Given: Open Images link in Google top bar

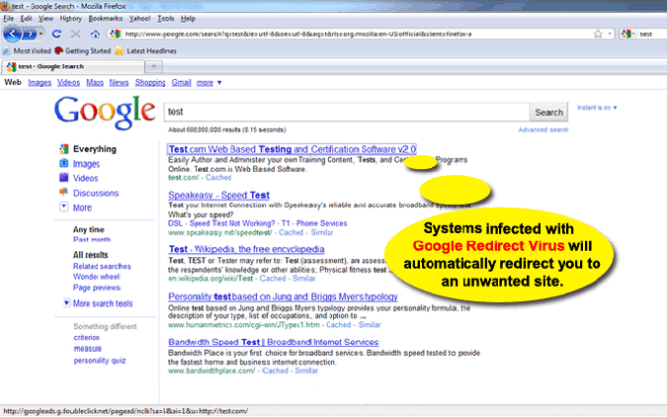Looking at the screenshot, I should click(40, 83).
